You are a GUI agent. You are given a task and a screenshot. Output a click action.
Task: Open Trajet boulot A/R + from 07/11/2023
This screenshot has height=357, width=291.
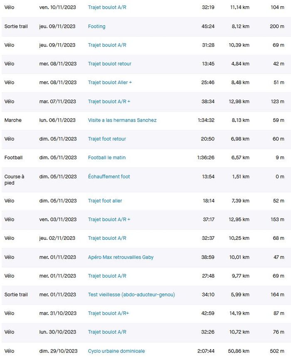point(109,101)
